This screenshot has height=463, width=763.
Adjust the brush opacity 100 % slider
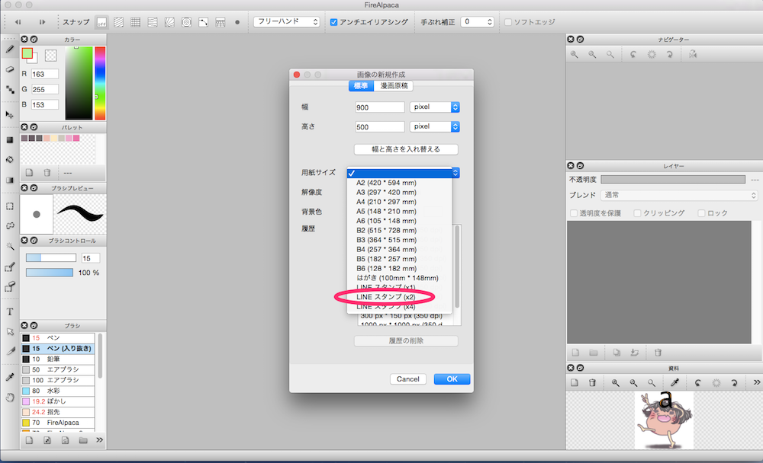coord(50,273)
